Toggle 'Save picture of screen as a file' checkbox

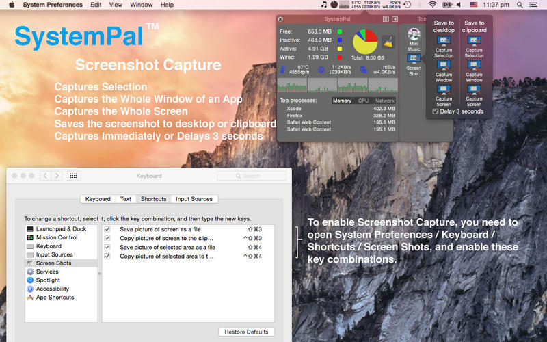[x=107, y=229]
